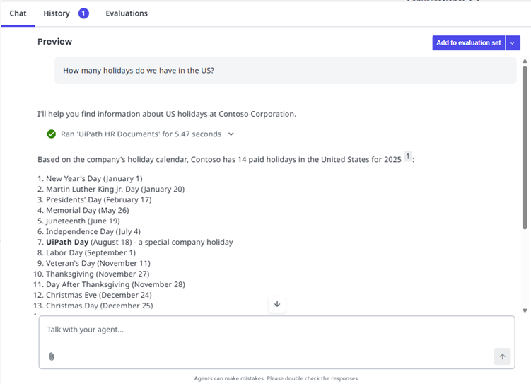Viewport: 531px width, 384px height.
Task: Click the 'Independence Day (July 4)' list entry
Action: [x=93, y=231]
